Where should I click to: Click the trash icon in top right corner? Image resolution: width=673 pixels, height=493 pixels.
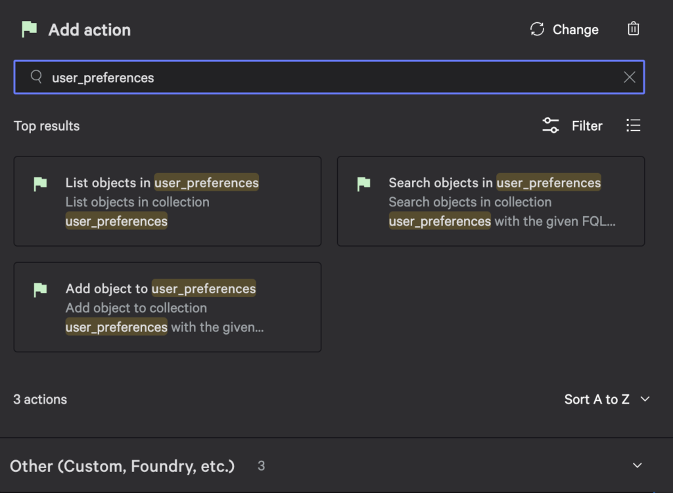coord(633,29)
